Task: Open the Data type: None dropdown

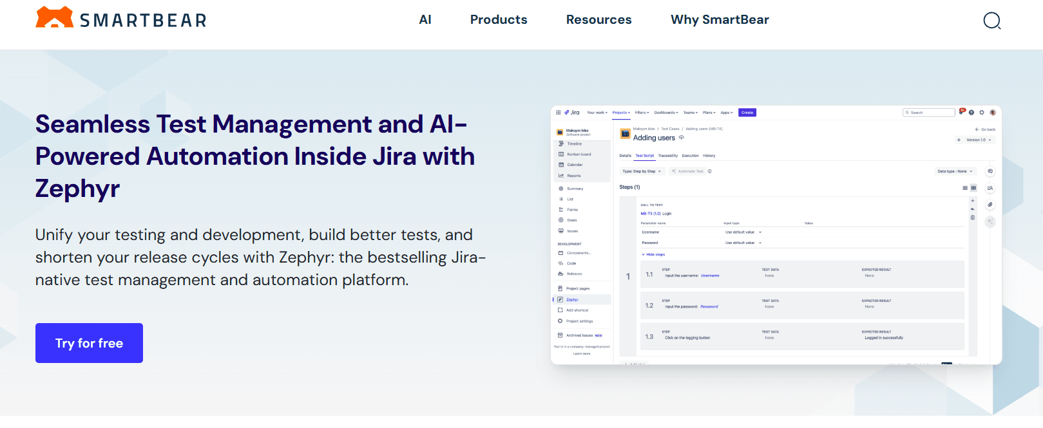Action: [x=955, y=171]
